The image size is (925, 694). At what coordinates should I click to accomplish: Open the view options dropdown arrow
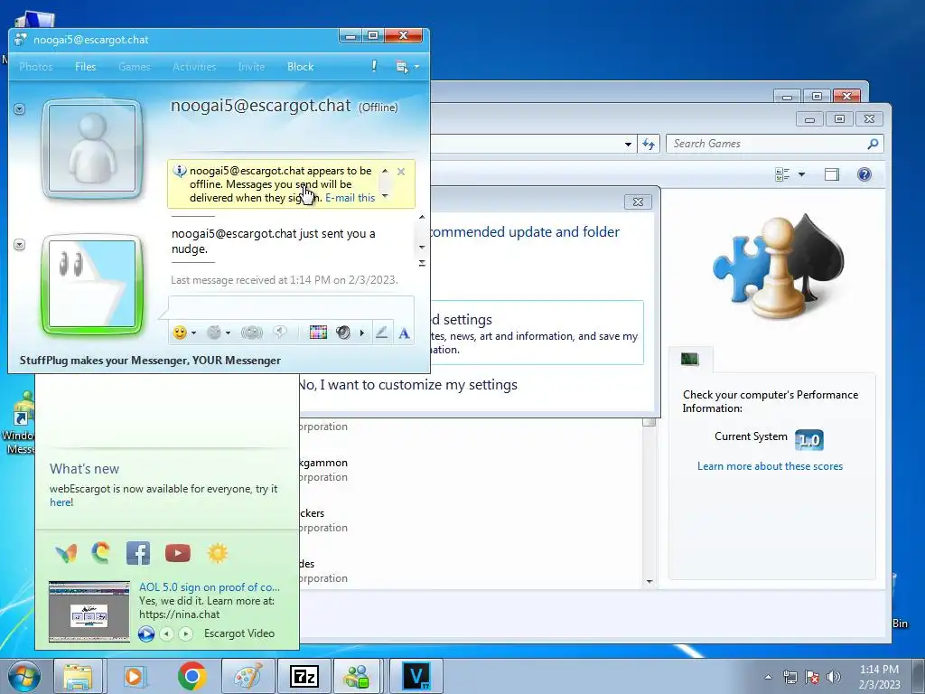(x=801, y=174)
